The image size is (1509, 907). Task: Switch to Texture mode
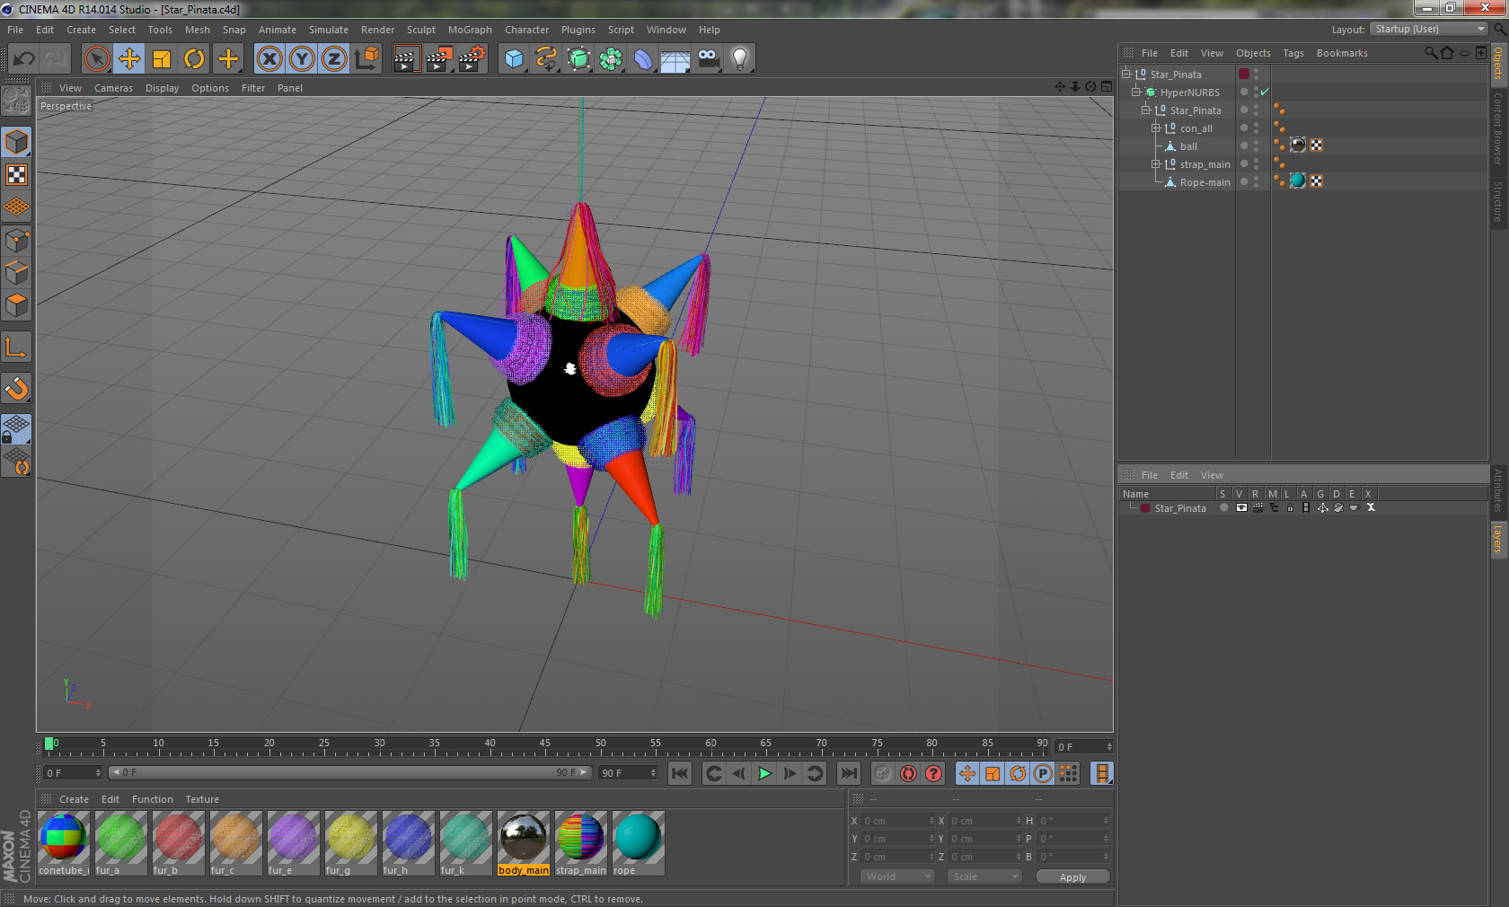pos(16,174)
